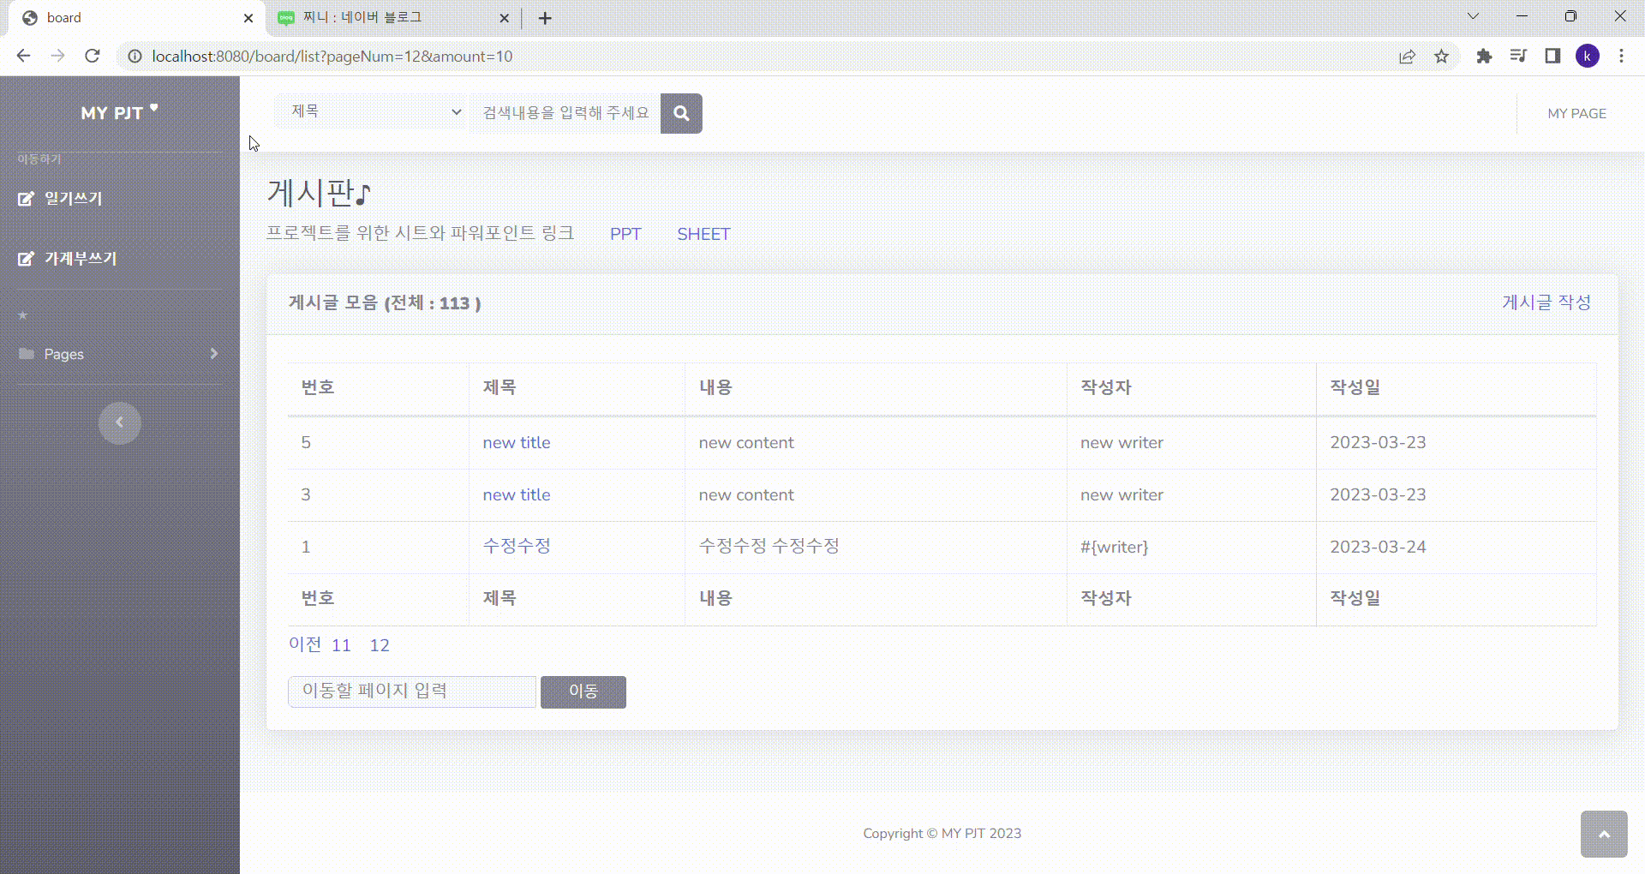The height and width of the screenshot is (874, 1645).
Task: Open MY PAGE link
Action: (1576, 113)
